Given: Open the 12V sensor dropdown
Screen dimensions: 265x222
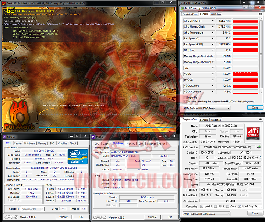Looking at the screenshot, I should pyautogui.click(x=213, y=68).
